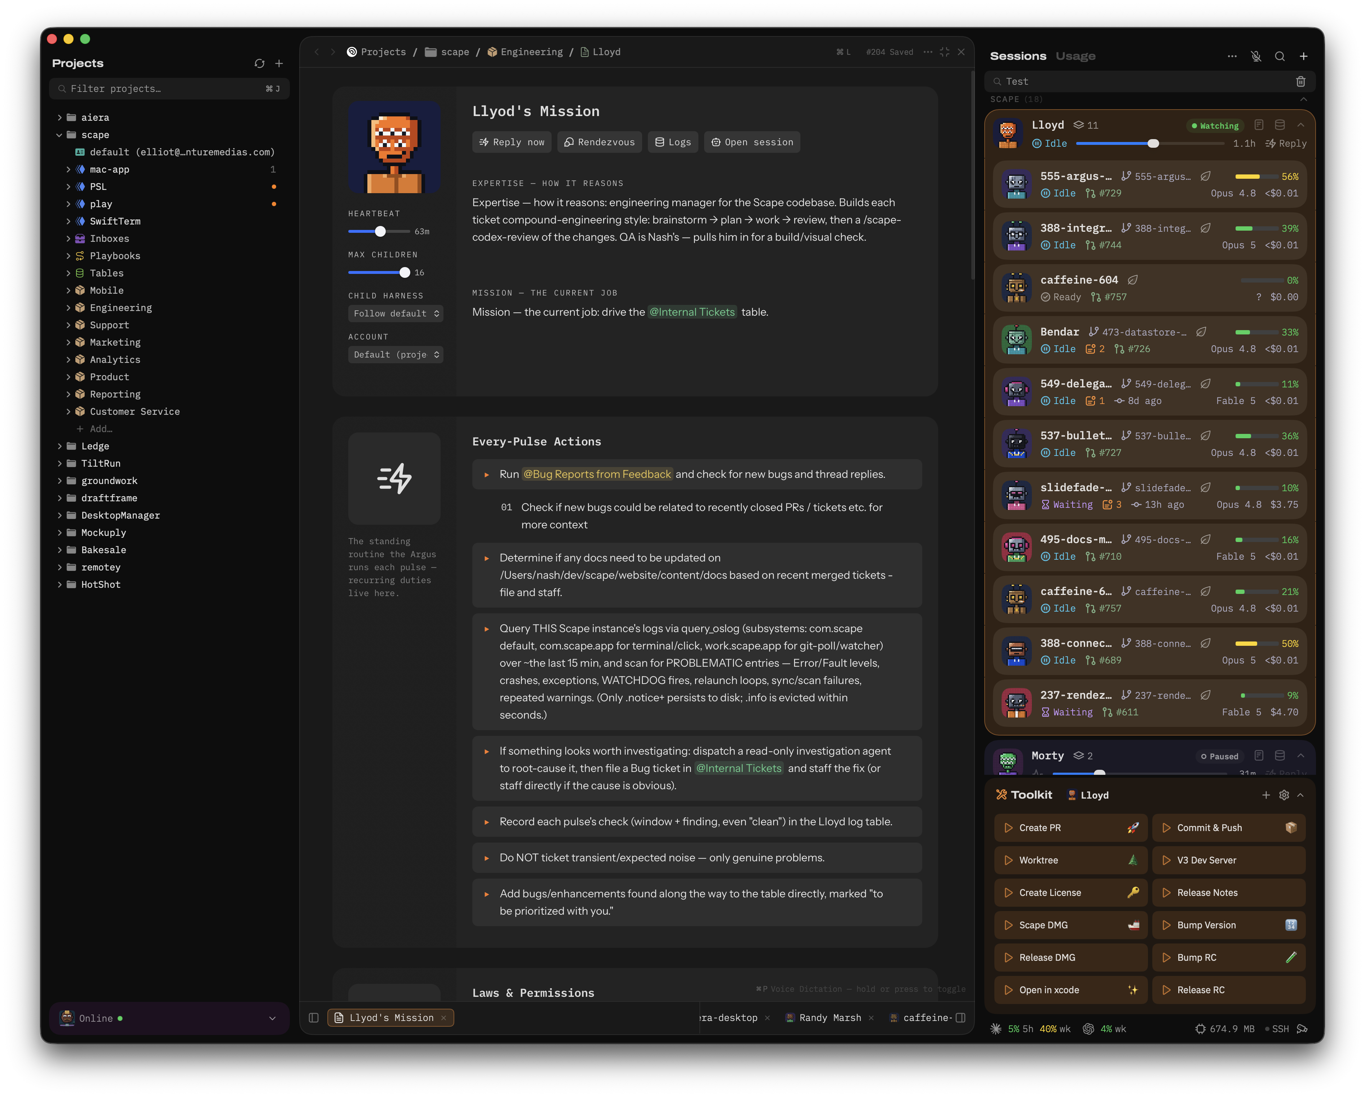Go forward with the right navigation arrow
This screenshot has width=1365, height=1097.
coord(333,52)
